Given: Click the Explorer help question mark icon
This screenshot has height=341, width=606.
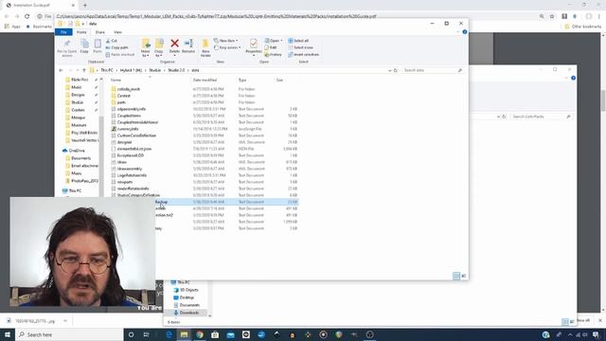Looking at the screenshot, I should 465,32.
